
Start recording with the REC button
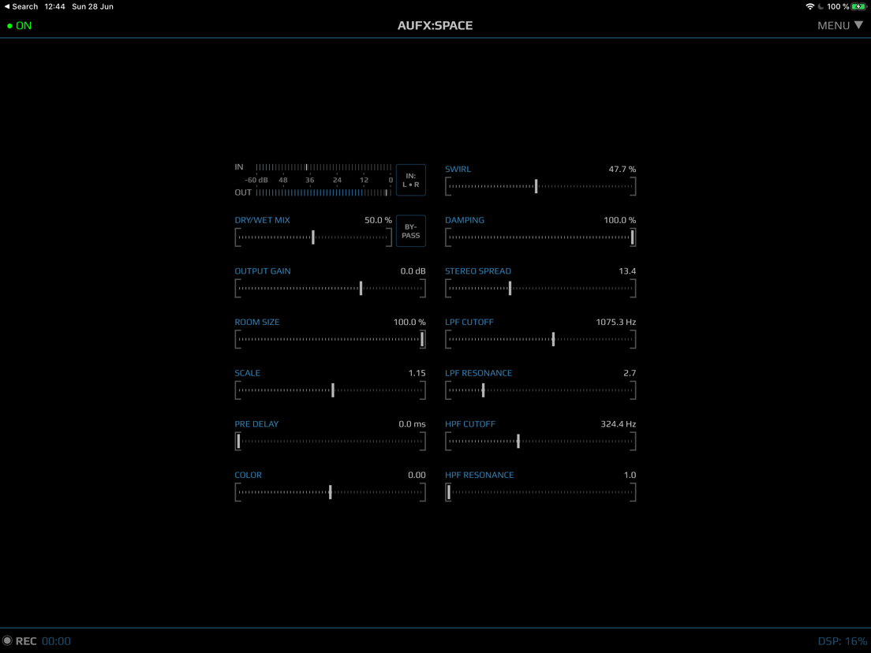20,641
